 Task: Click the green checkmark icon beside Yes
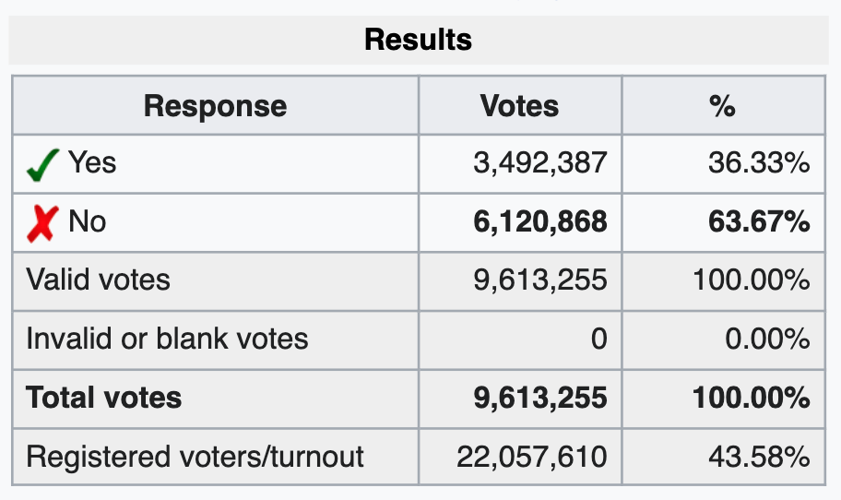pyautogui.click(x=42, y=165)
